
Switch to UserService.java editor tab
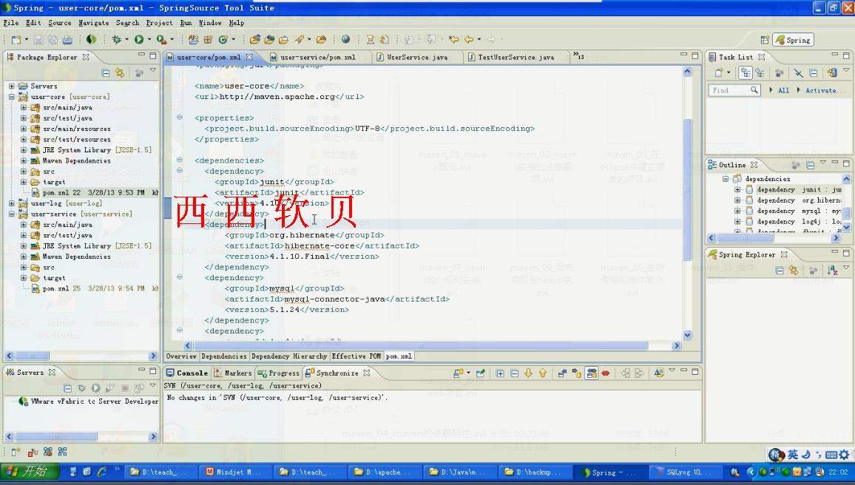pos(417,57)
